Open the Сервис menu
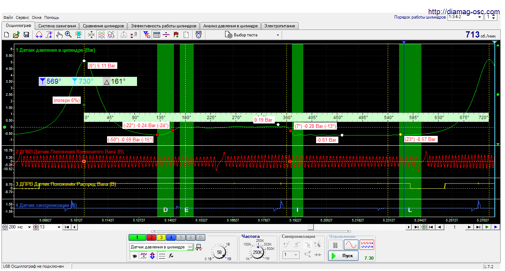 click(23, 17)
